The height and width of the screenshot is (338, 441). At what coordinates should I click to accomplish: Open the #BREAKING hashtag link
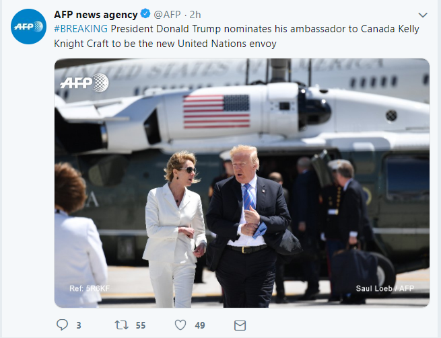click(x=81, y=29)
